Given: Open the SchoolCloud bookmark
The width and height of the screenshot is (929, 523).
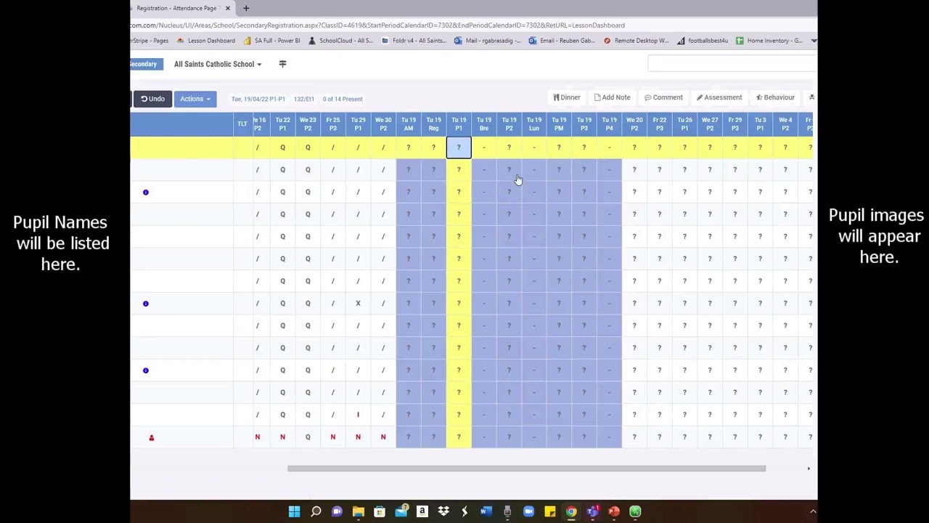Looking at the screenshot, I should [340, 41].
